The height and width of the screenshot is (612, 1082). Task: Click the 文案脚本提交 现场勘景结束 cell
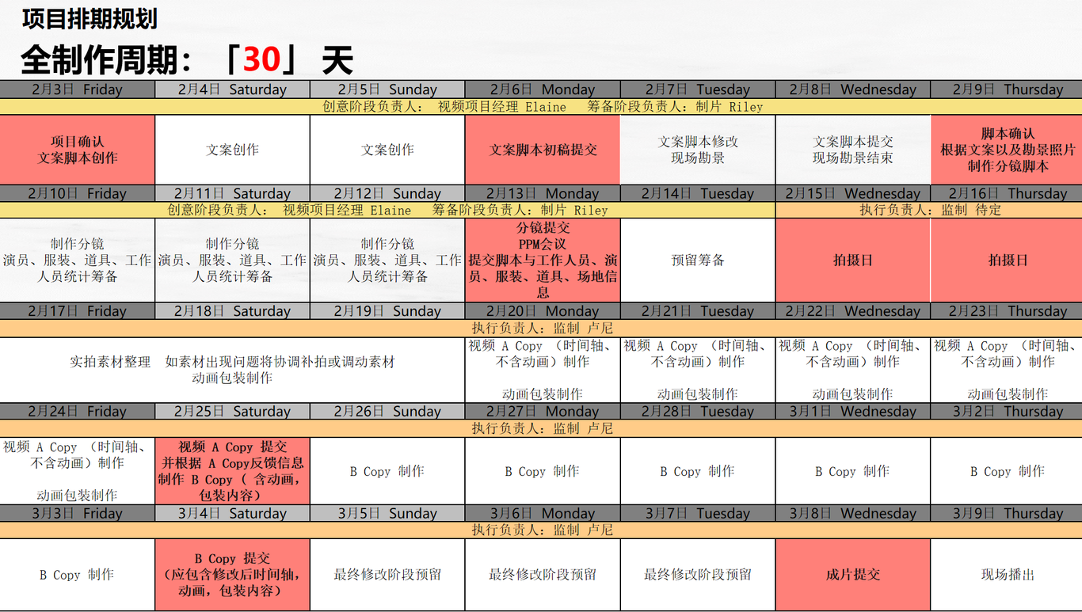pyautogui.click(x=853, y=150)
